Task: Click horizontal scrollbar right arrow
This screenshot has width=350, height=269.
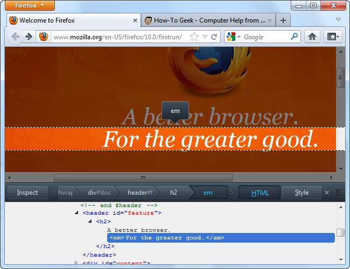Action: pyautogui.click(x=331, y=178)
